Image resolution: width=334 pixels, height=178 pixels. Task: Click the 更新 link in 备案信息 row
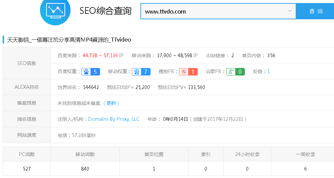[111, 103]
